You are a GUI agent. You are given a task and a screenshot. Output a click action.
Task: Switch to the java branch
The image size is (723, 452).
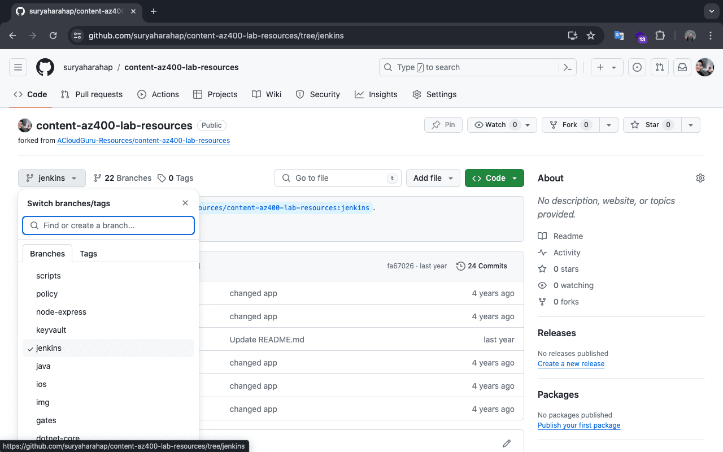108,366
